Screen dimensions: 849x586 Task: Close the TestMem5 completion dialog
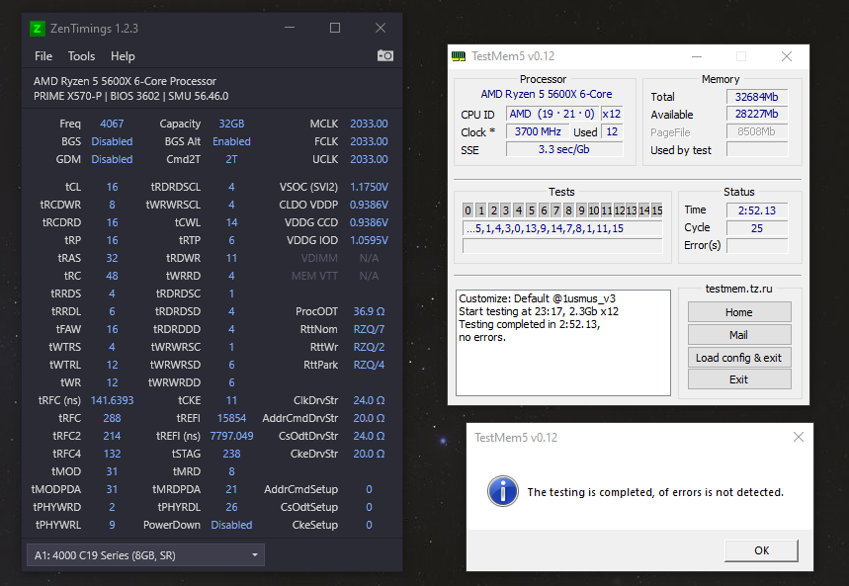coord(799,437)
